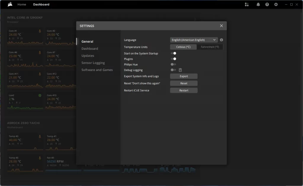The image size is (303, 186).
Task: Open the help question mark icon
Action: coord(267,4)
